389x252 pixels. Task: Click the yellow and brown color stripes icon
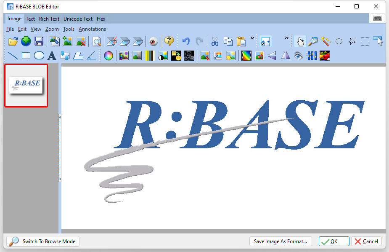[150, 56]
